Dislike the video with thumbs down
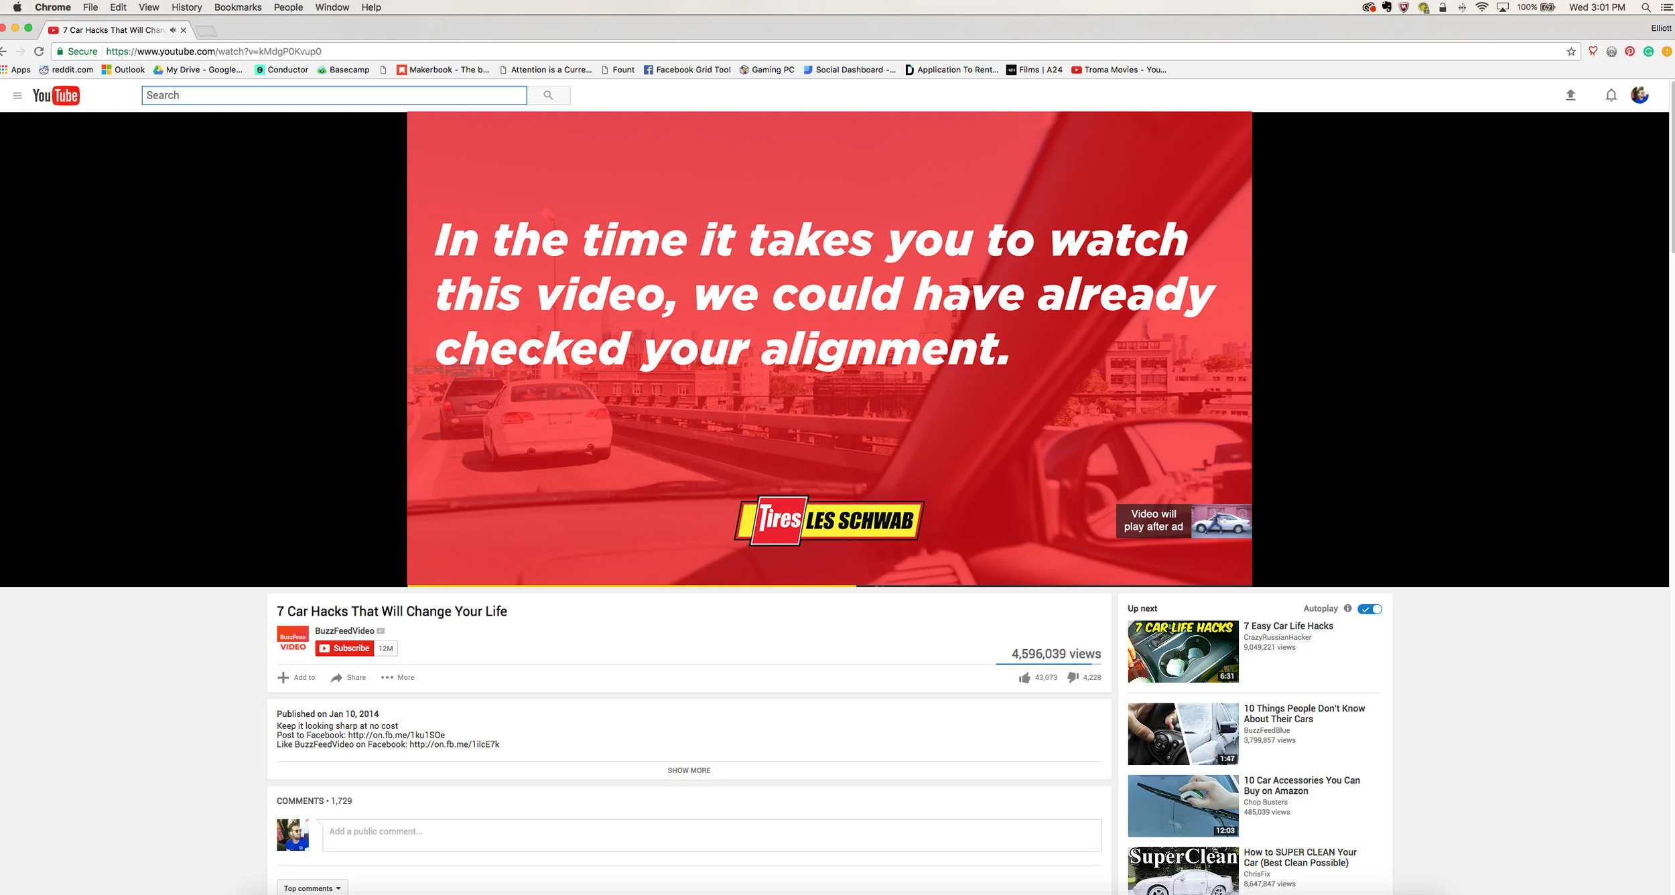1675x895 pixels. point(1073,677)
